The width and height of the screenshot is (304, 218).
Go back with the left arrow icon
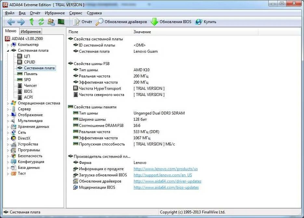(x=11, y=22)
